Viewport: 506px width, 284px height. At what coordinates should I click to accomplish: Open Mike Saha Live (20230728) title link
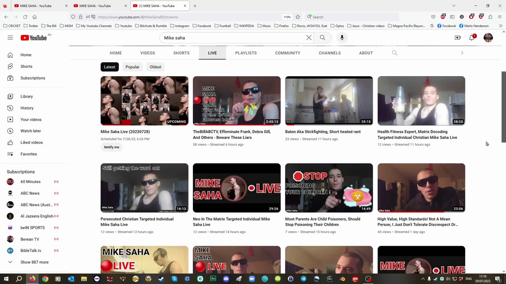click(125, 132)
